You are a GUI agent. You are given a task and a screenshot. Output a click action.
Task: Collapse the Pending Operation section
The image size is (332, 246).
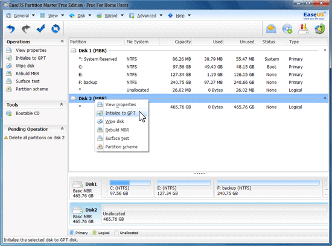pos(62,128)
